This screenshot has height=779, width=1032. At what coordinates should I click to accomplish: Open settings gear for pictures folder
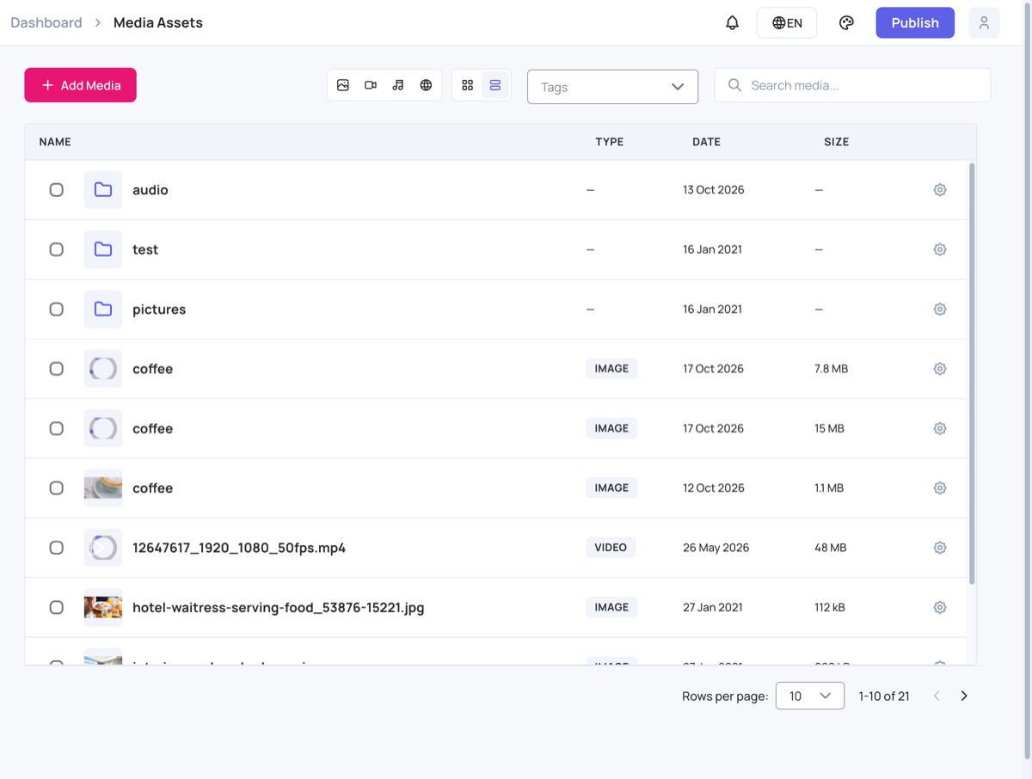[x=940, y=310]
